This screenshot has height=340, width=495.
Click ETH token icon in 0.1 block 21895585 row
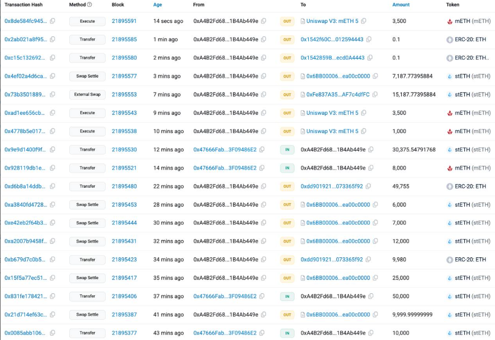[450, 40]
